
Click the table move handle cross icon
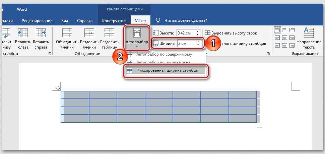(x=58, y=88)
